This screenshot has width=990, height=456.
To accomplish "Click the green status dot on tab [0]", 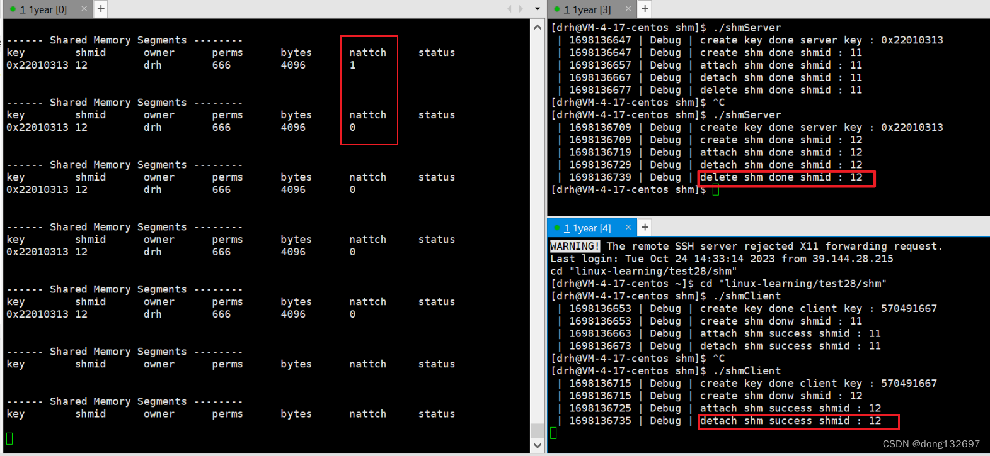I will point(13,9).
